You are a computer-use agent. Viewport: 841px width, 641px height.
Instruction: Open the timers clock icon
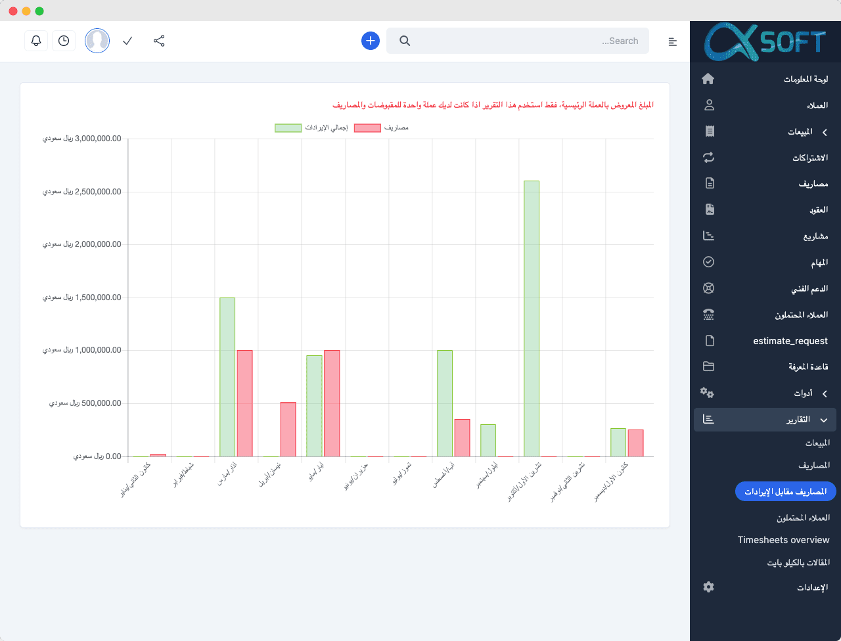pyautogui.click(x=64, y=41)
